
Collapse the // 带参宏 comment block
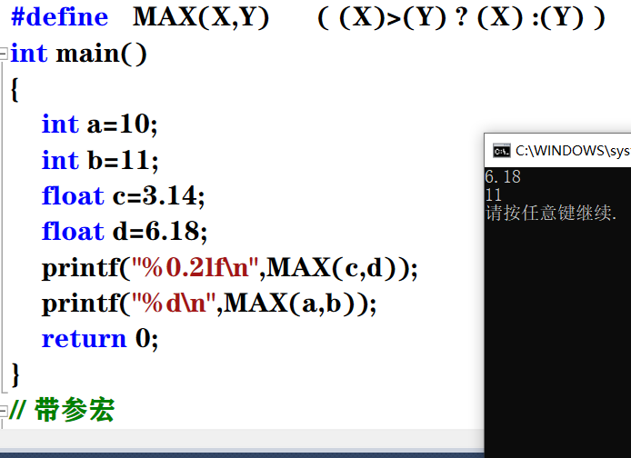tap(4, 411)
